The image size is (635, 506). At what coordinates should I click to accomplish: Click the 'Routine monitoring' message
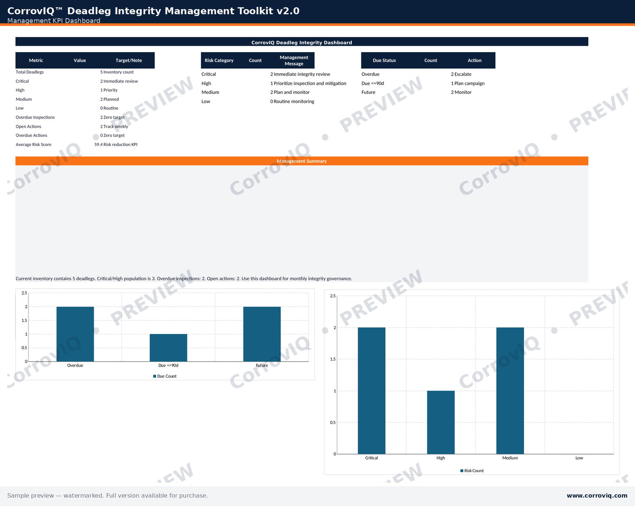294,102
